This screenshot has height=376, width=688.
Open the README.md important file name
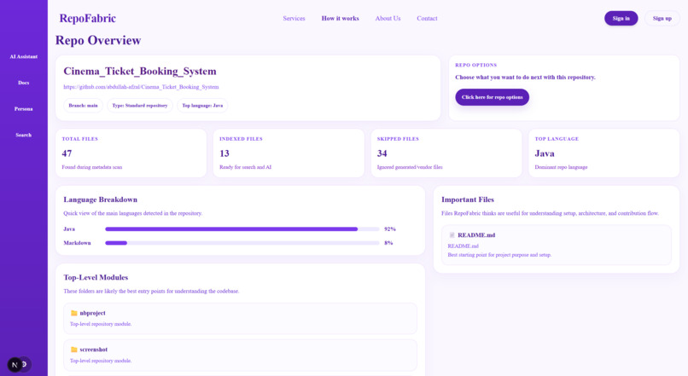476,235
